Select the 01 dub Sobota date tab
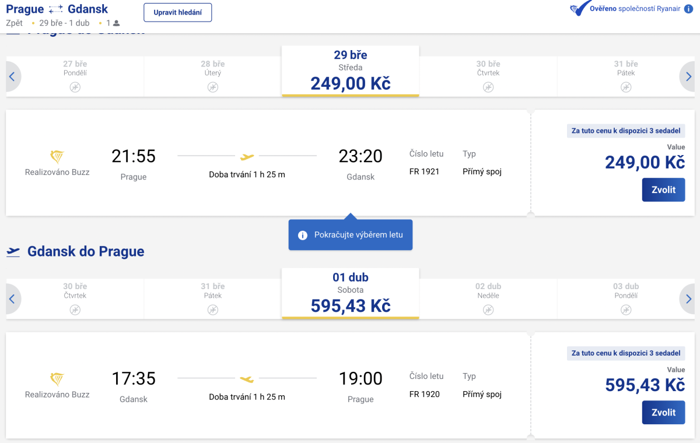The image size is (700, 443). tap(350, 294)
